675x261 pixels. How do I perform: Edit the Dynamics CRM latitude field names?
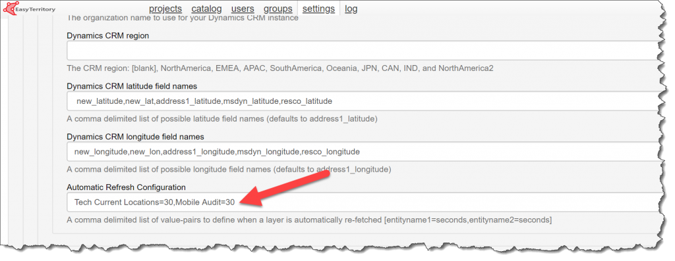click(x=364, y=101)
